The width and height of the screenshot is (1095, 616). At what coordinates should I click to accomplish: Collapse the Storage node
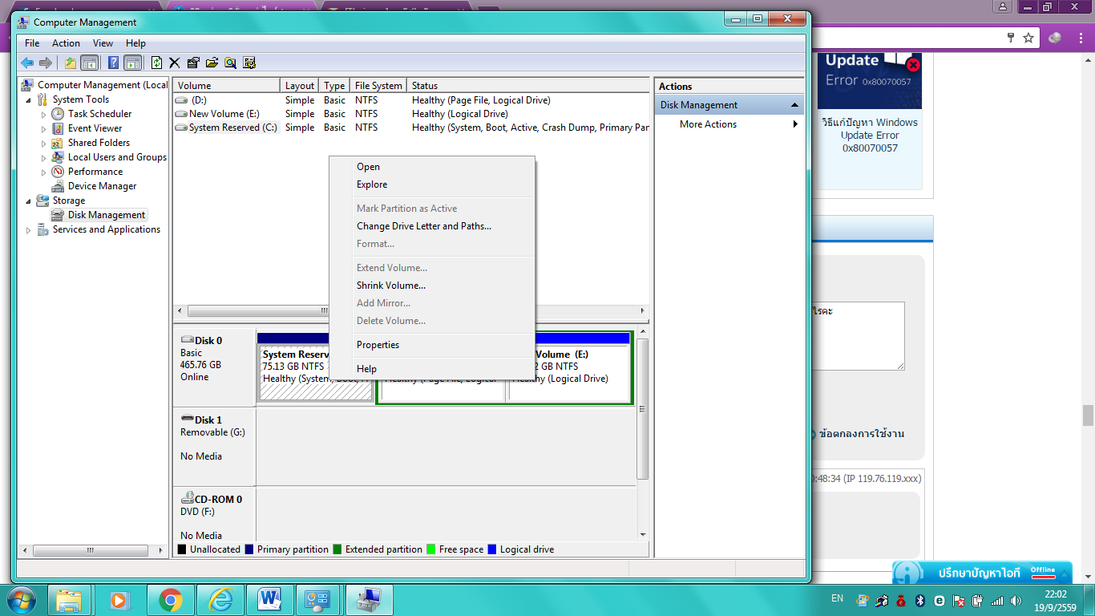[30, 201]
